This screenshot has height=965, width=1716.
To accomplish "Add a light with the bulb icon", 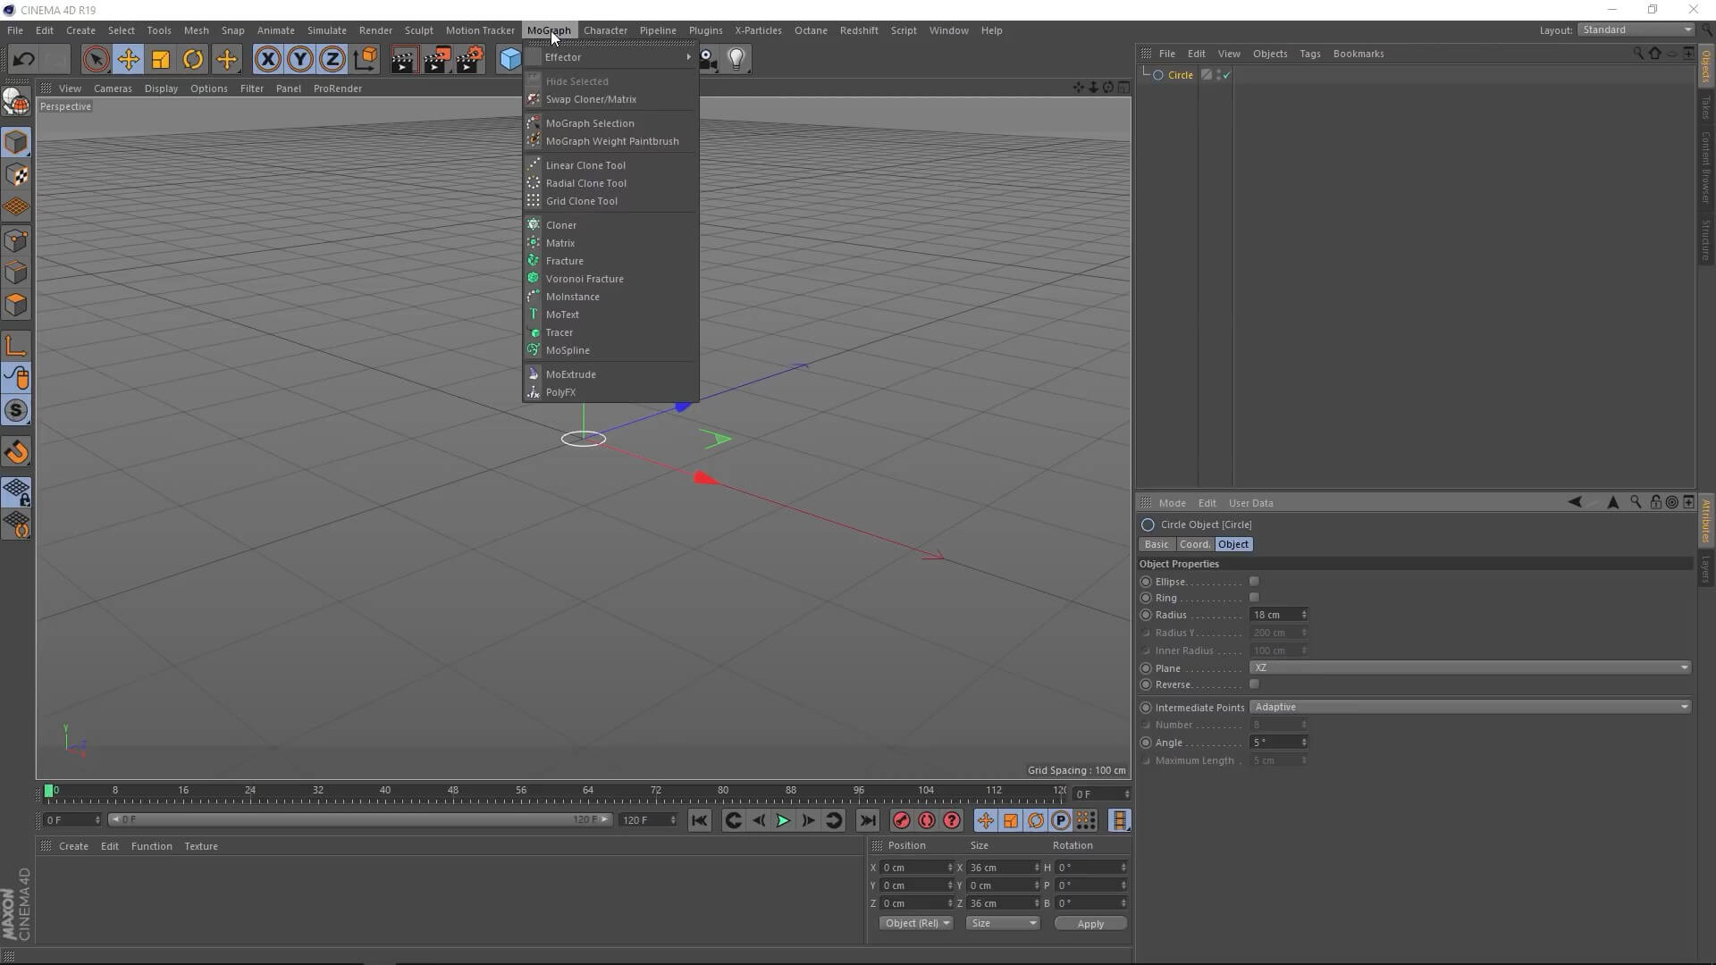I will click(736, 59).
